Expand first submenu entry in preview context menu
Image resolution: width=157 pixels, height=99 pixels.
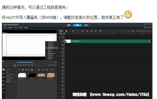[x=52, y=42]
